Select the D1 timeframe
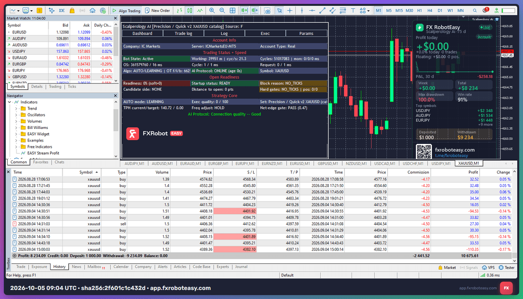The width and height of the screenshot is (523, 299). [x=440, y=10]
